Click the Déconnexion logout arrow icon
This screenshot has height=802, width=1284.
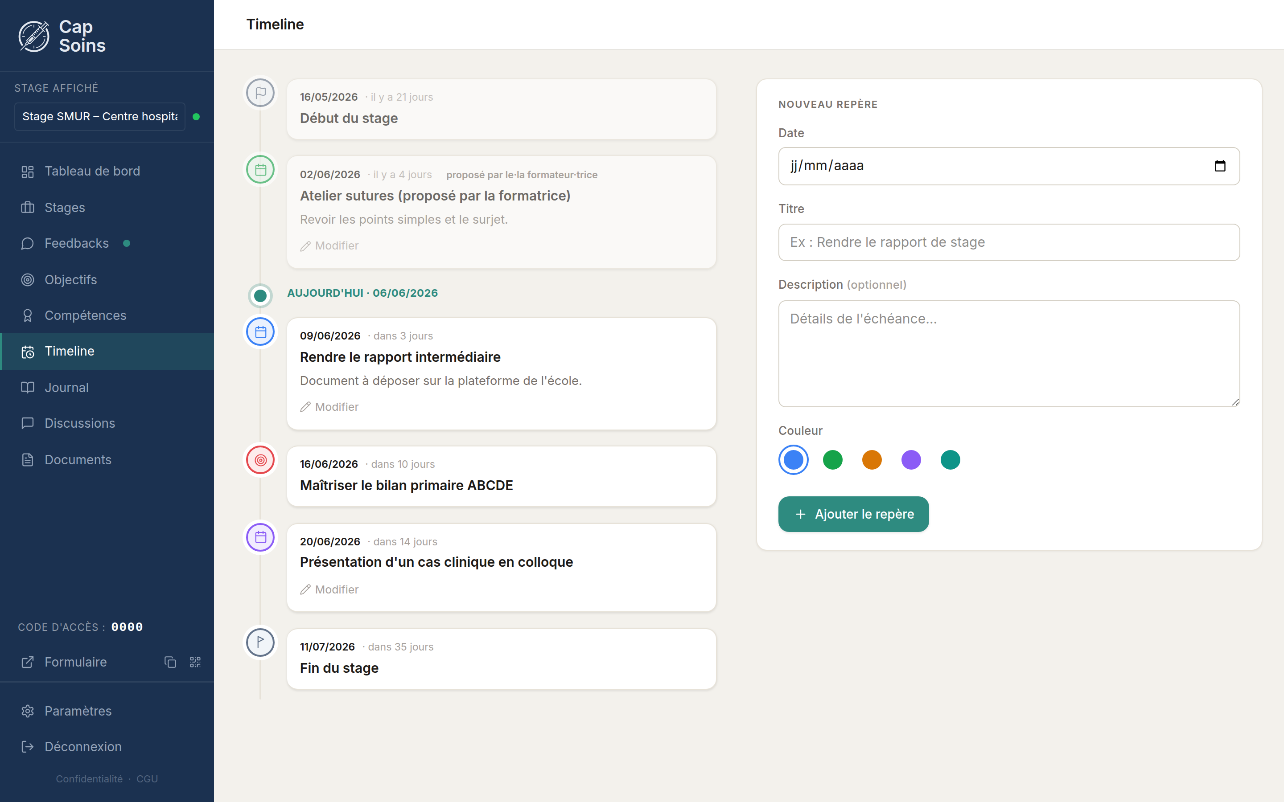(x=28, y=747)
